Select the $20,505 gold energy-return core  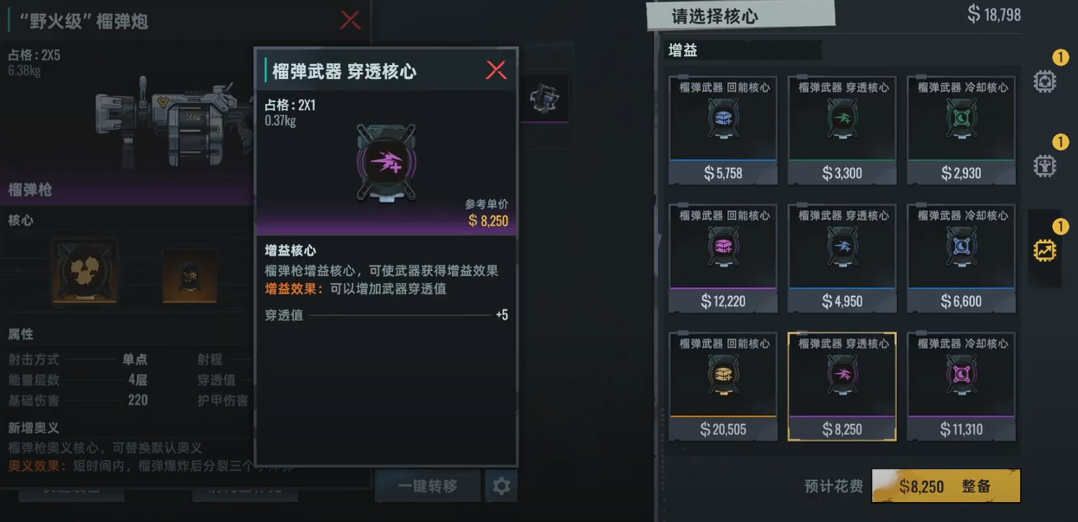pyautogui.click(x=723, y=386)
